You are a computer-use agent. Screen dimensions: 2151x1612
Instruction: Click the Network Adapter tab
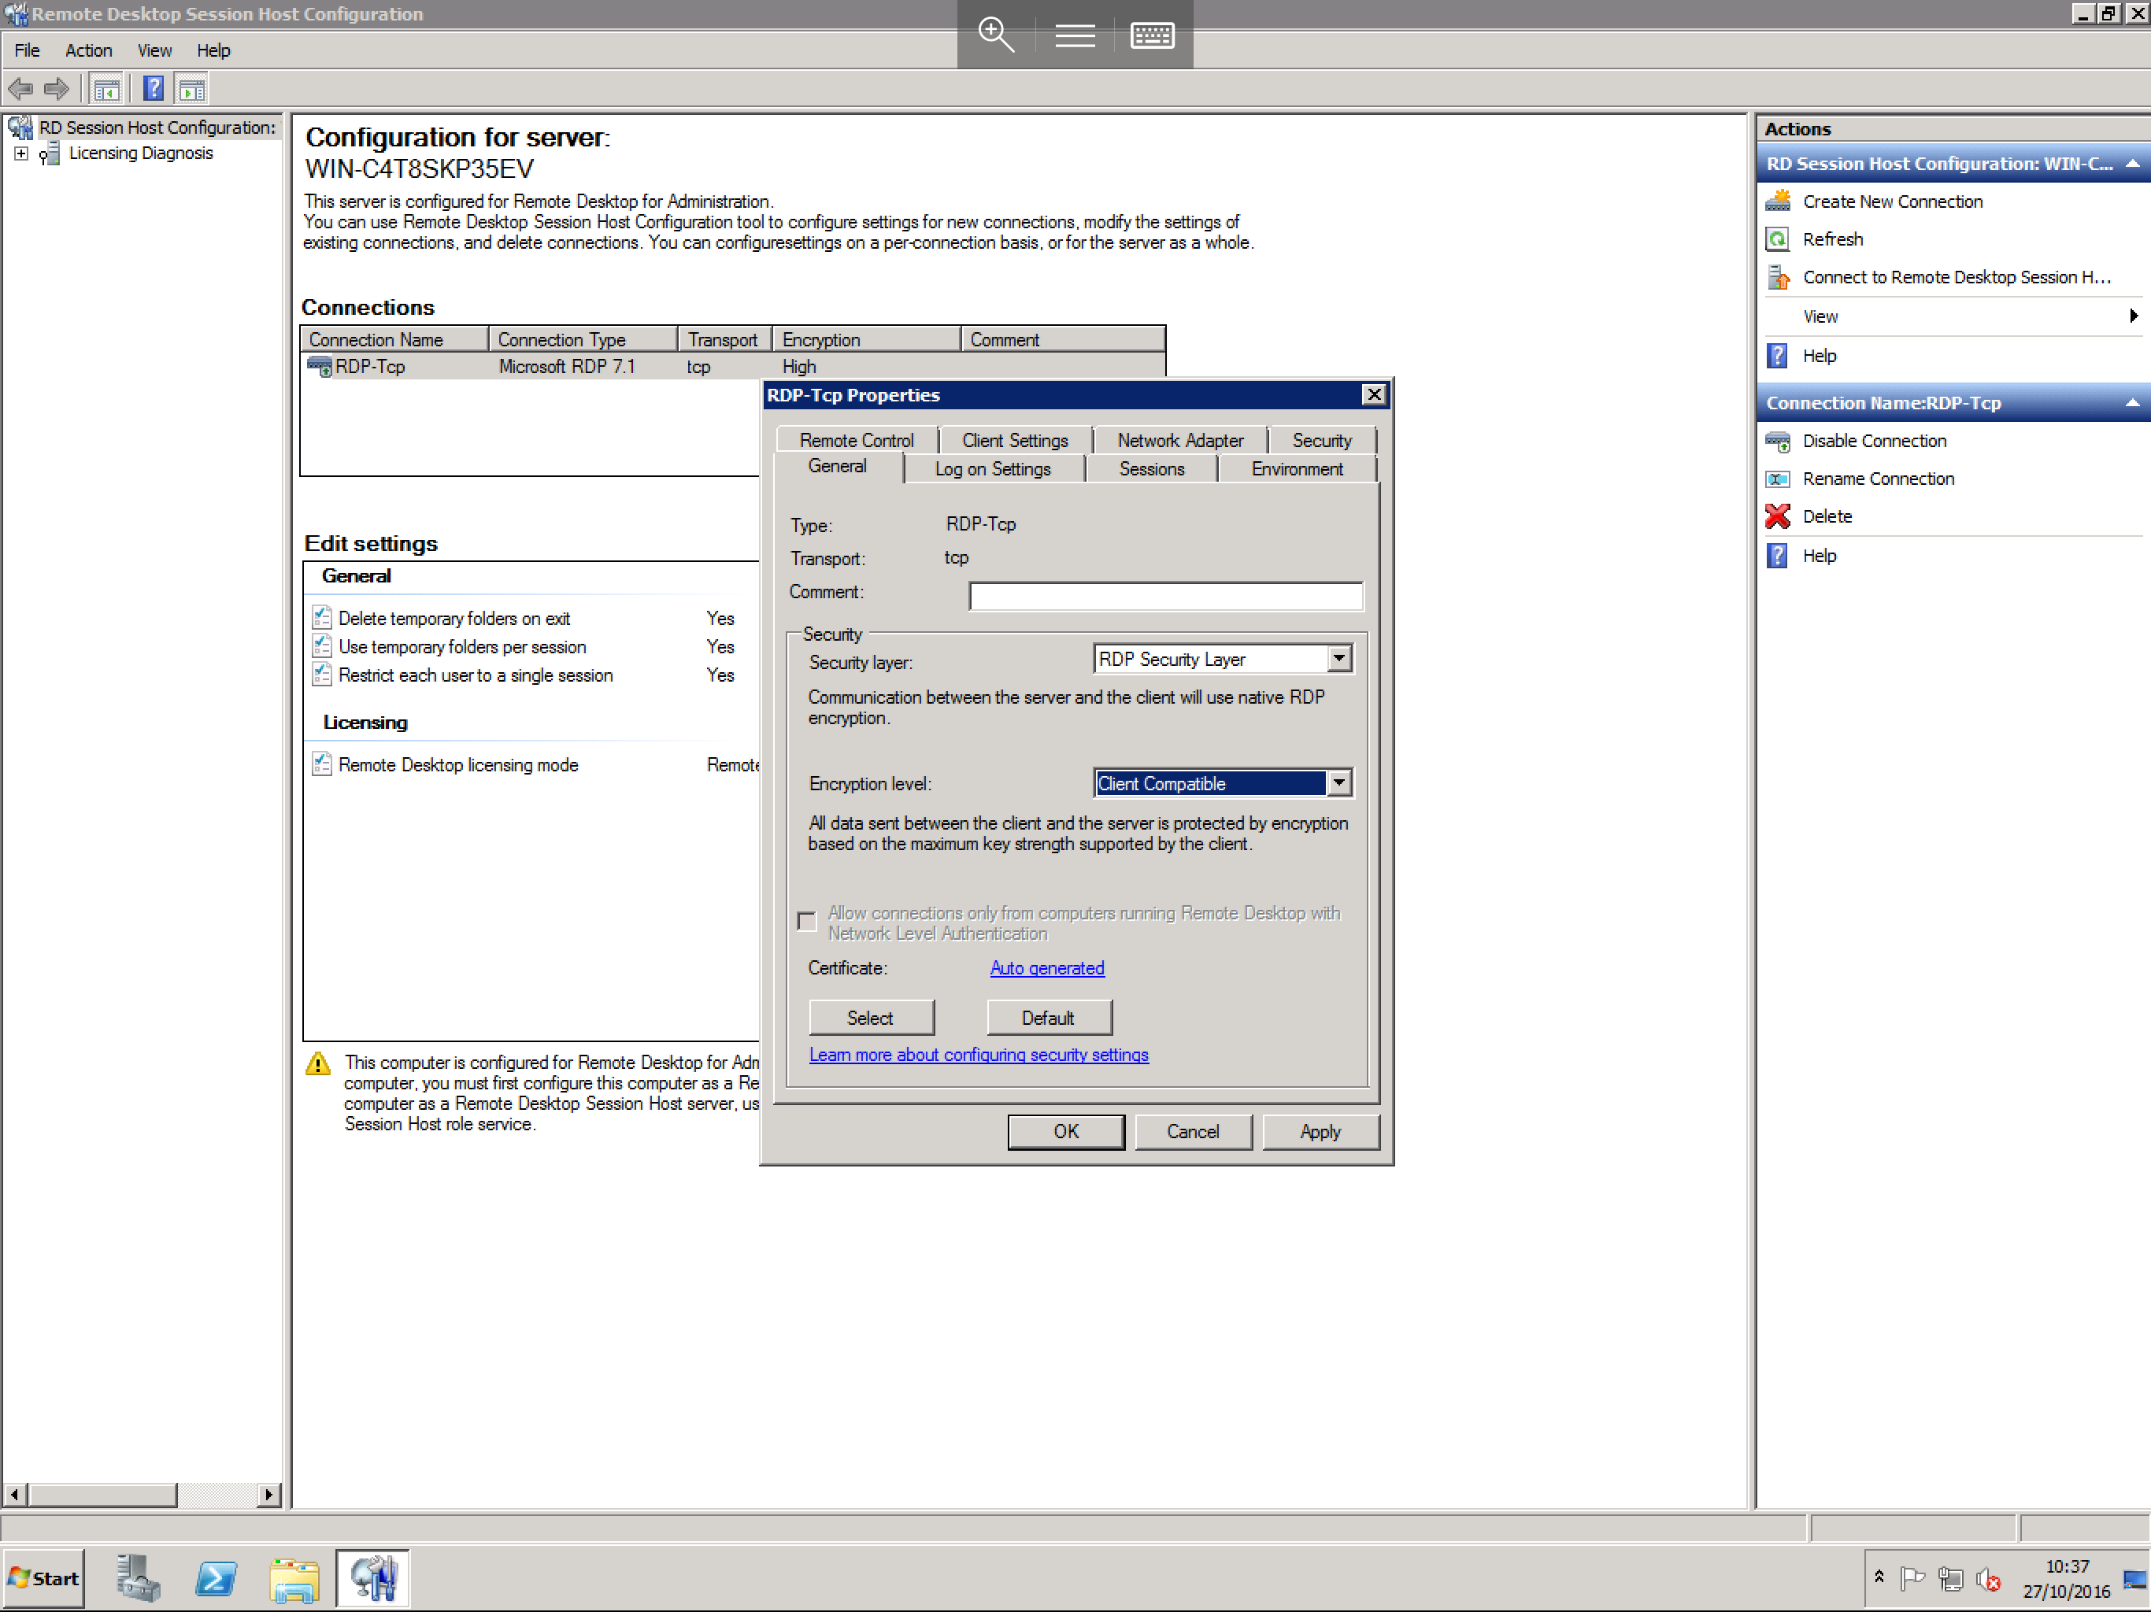coord(1180,438)
